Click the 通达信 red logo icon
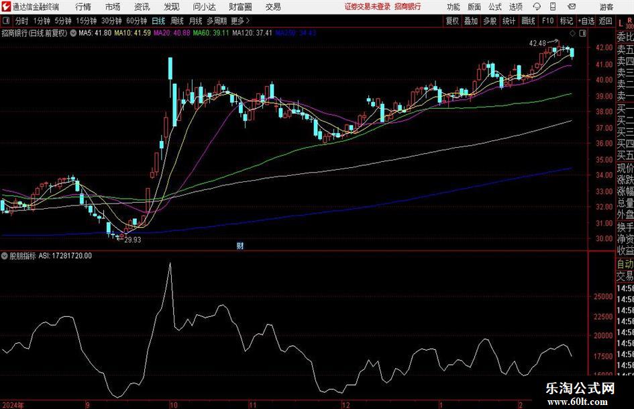The height and width of the screenshot is (409, 634). [x=6, y=7]
